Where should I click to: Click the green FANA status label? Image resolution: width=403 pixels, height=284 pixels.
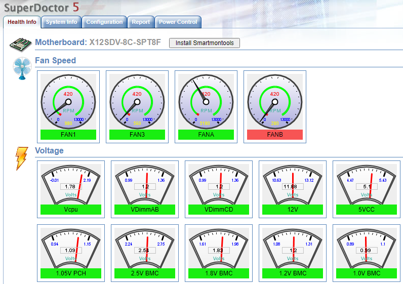click(x=206, y=135)
